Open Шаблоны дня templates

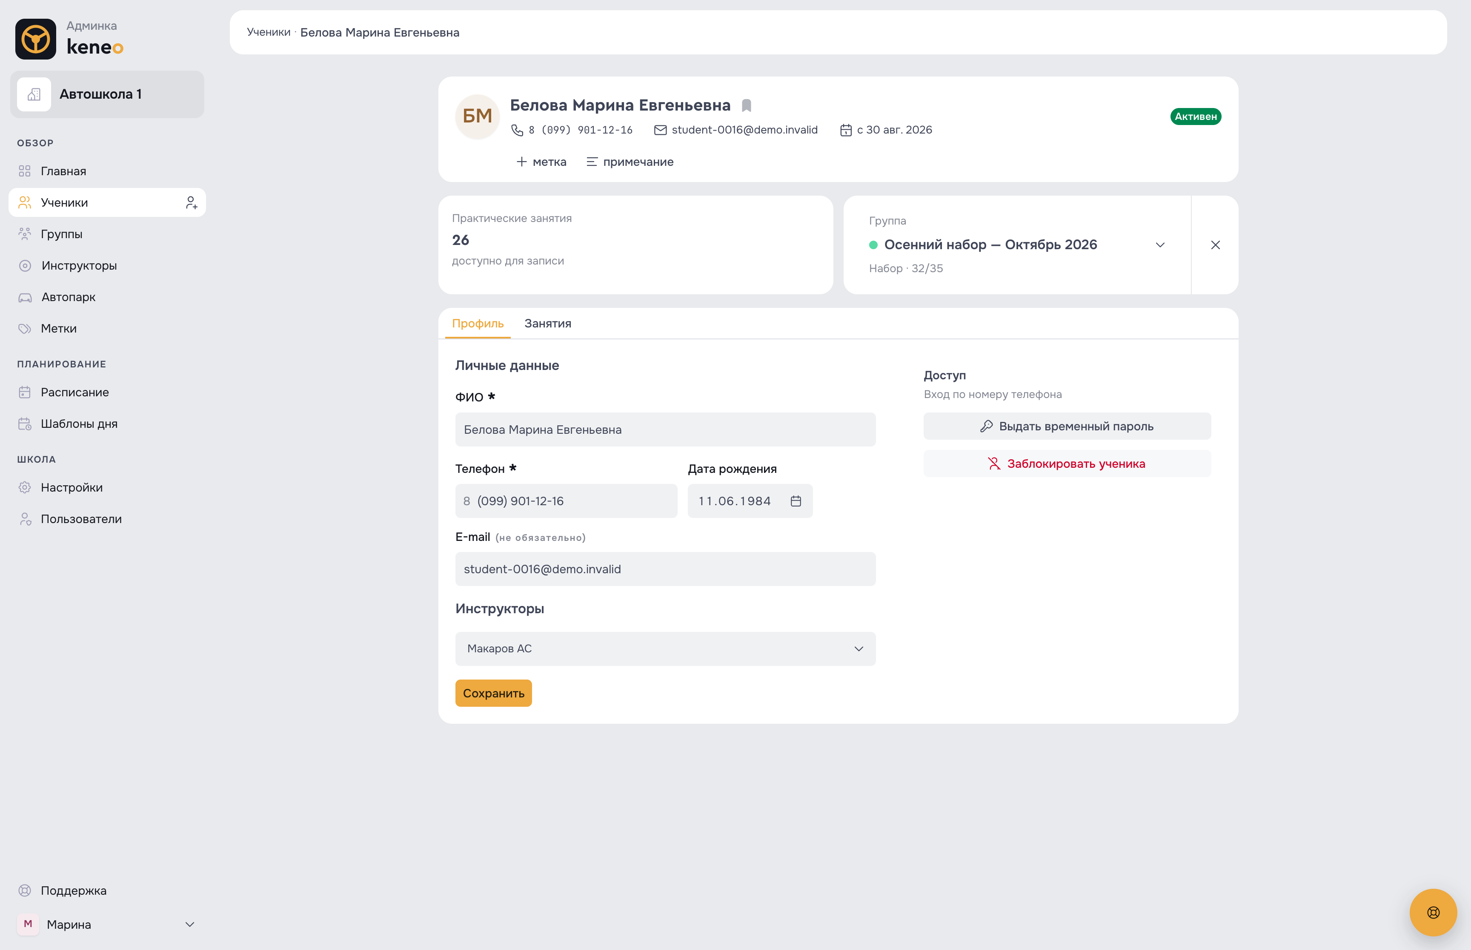(x=107, y=424)
